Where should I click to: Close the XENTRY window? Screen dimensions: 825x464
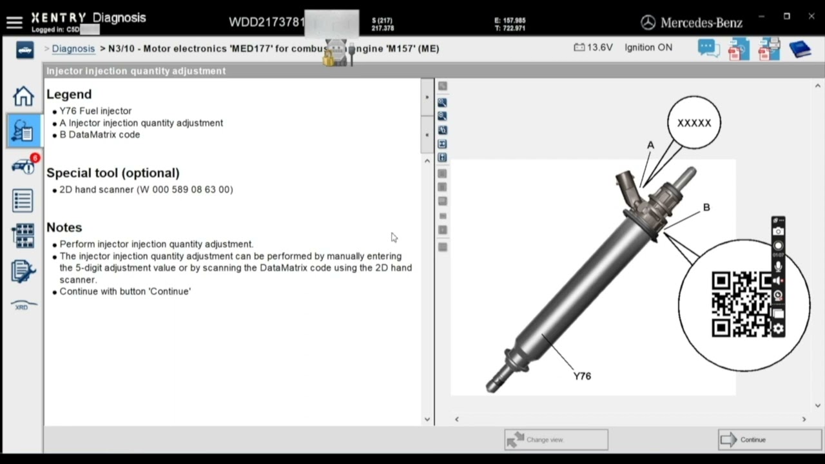pos(811,17)
